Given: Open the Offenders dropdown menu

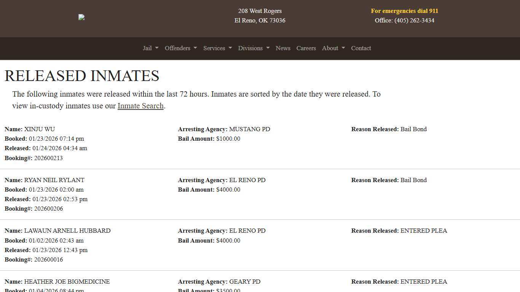Looking at the screenshot, I should pos(180,48).
